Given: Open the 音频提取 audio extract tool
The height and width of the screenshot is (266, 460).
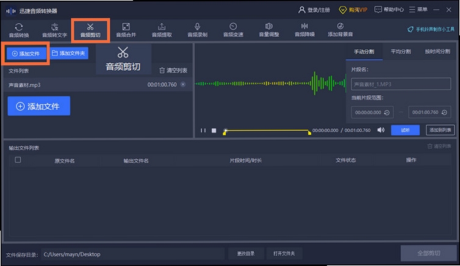Looking at the screenshot, I should click(162, 31).
